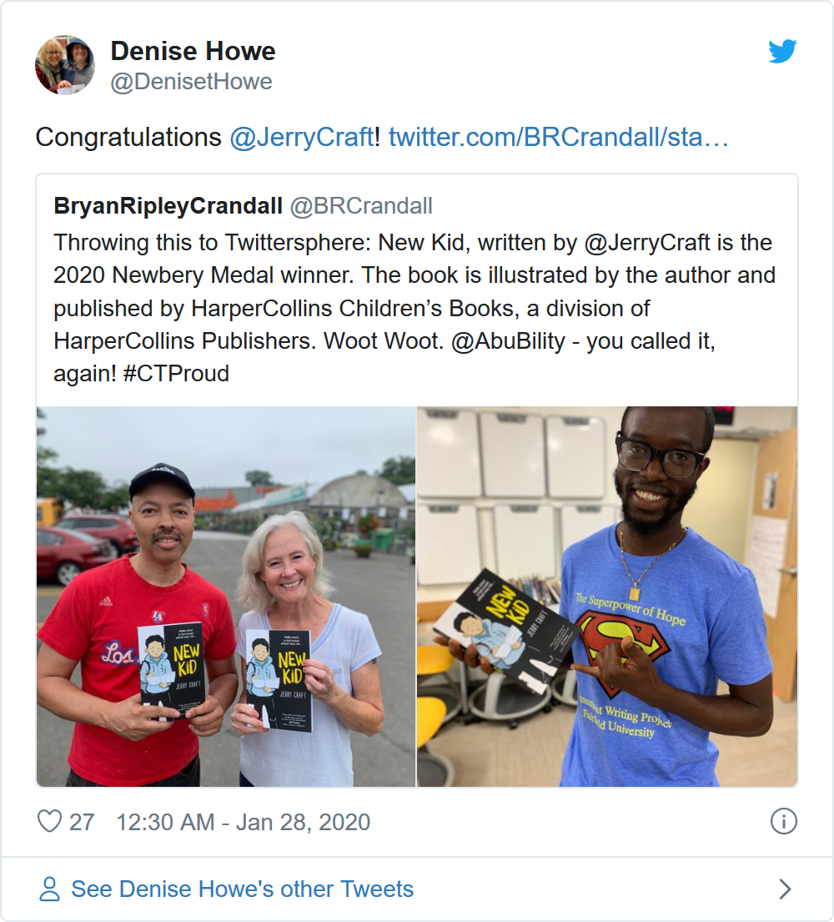Screen dimensions: 834x922
Task: Like the tweet with the heart icon
Action: coord(49,821)
